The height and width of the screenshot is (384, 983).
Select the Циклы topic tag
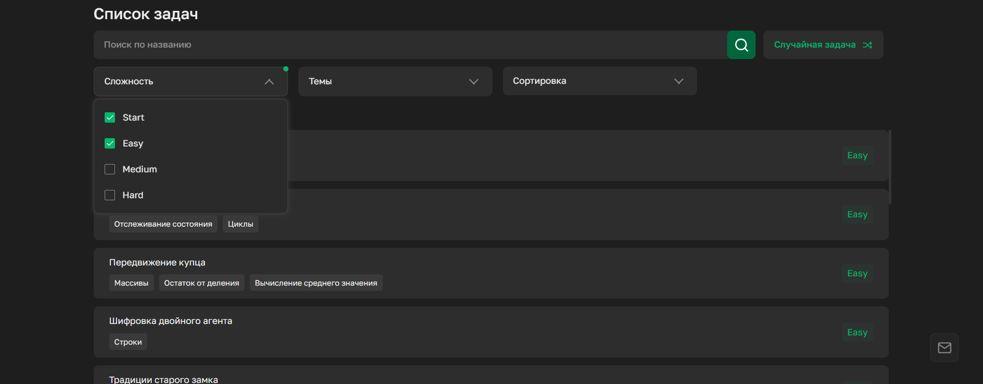click(x=240, y=224)
